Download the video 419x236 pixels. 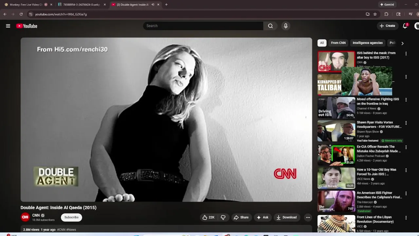[x=286, y=217]
